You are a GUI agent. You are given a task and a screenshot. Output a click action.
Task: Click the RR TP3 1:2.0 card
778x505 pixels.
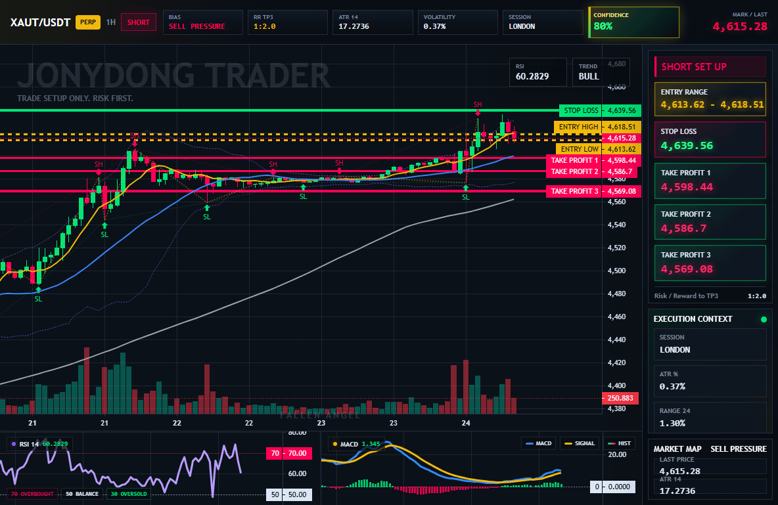288,22
